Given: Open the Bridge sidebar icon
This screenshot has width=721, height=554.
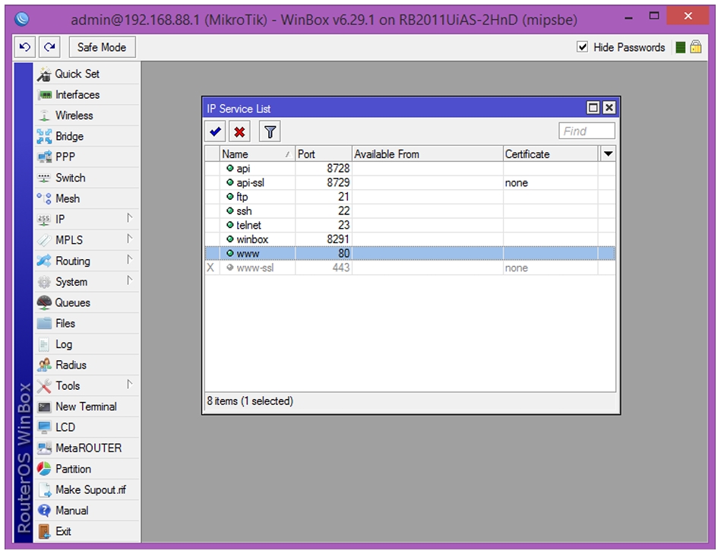Looking at the screenshot, I should (45, 136).
